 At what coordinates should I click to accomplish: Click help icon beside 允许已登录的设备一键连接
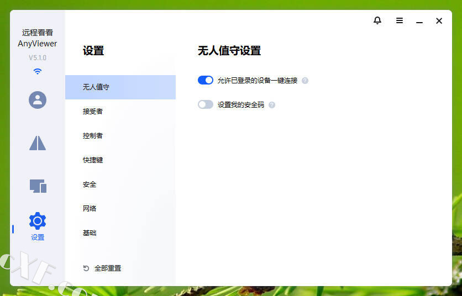click(305, 81)
